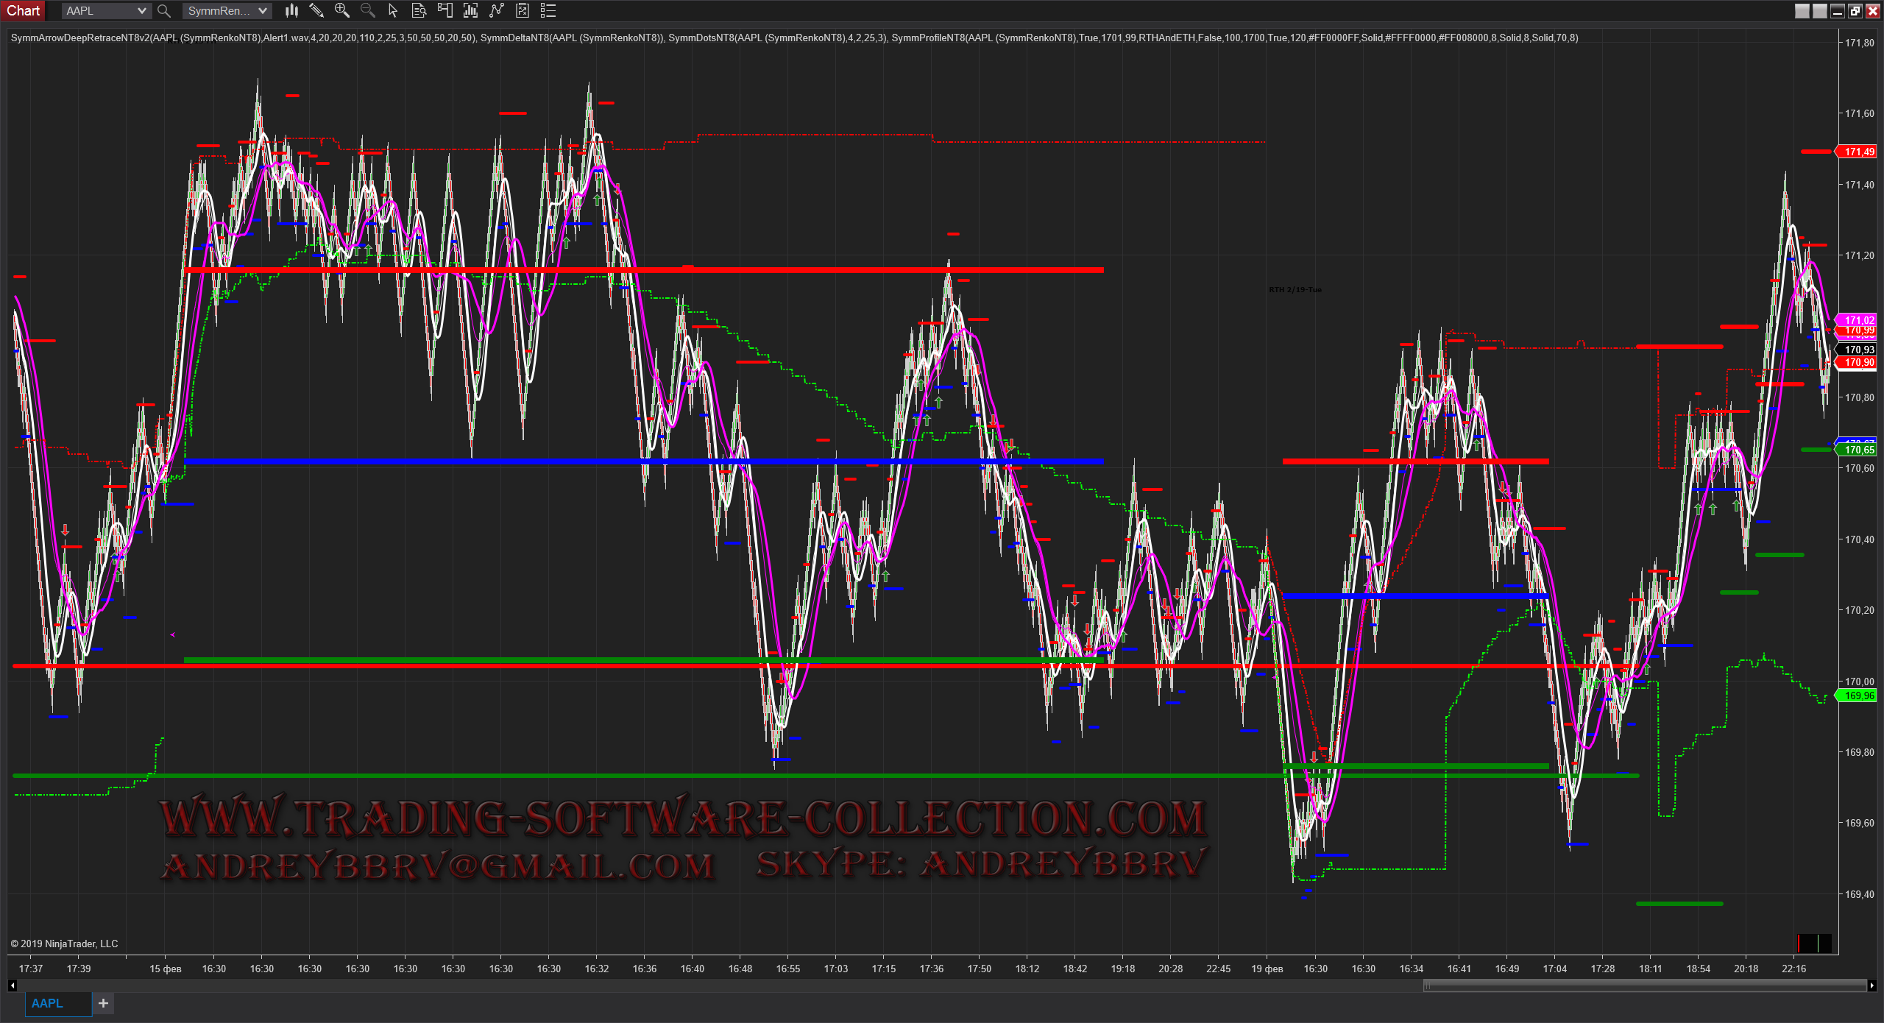Screen dimensions: 1884x1023
Task: Click the first gray link button top-right
Action: coord(1802,10)
